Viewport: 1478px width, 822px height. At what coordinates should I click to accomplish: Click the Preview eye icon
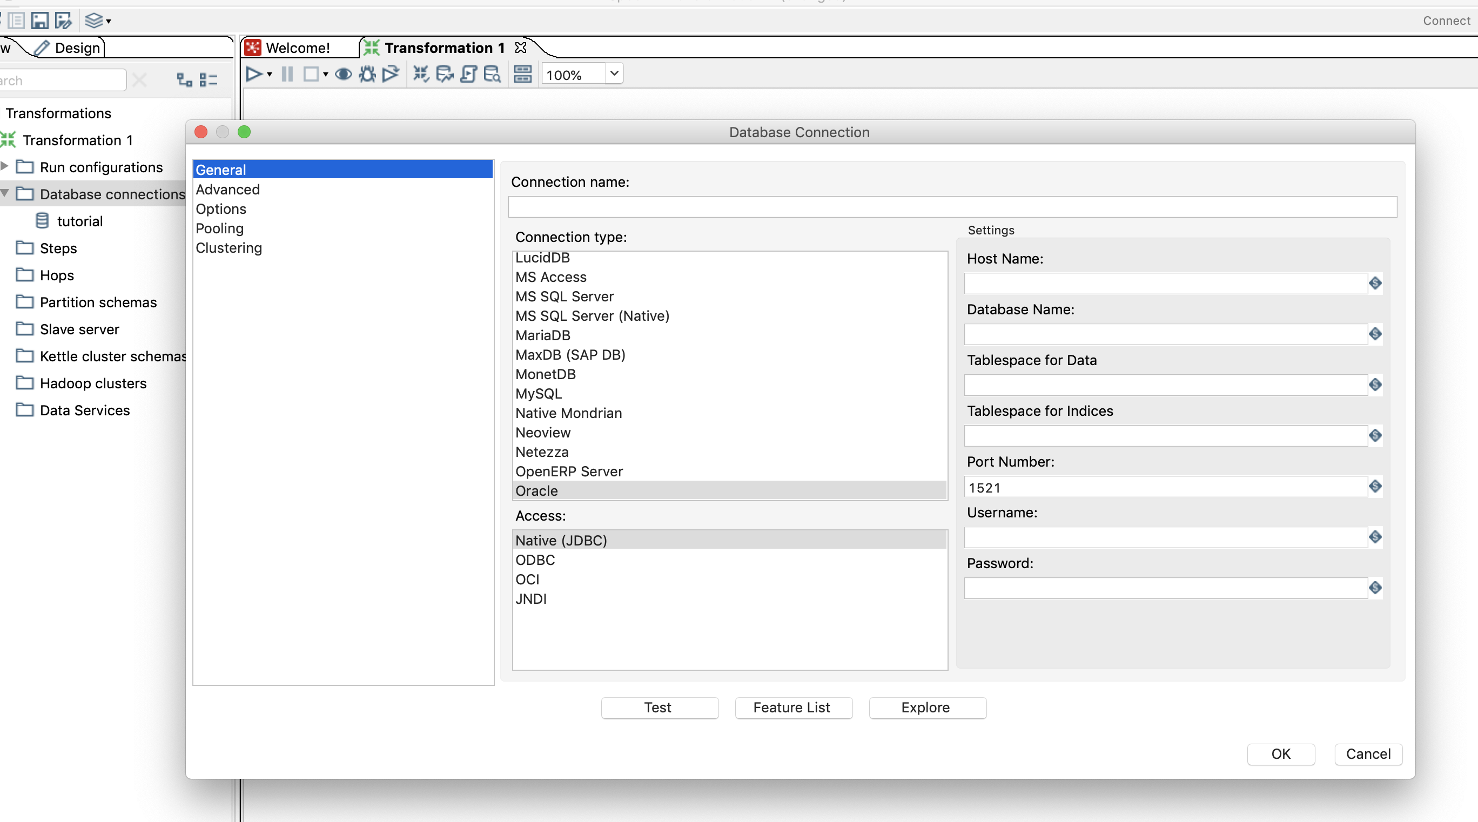343,74
